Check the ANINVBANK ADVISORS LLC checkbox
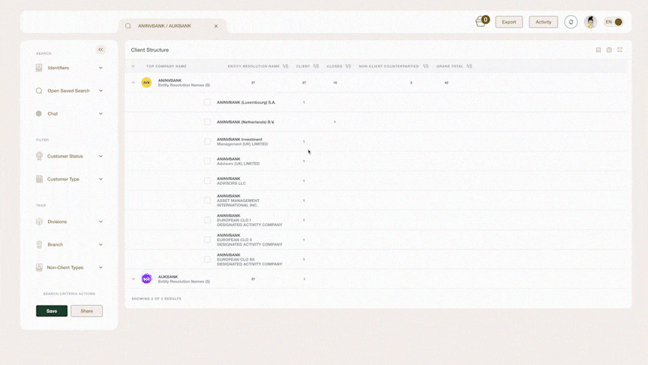The width and height of the screenshot is (648, 365). pyautogui.click(x=208, y=181)
